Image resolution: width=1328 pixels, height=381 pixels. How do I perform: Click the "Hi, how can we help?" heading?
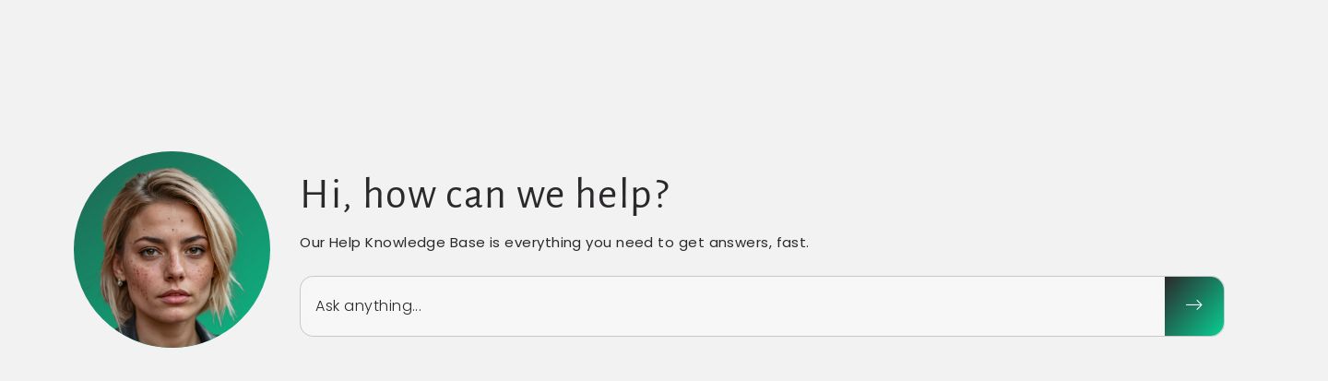[484, 195]
